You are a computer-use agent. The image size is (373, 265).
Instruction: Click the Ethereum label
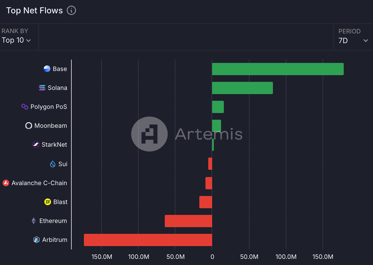pos(53,221)
